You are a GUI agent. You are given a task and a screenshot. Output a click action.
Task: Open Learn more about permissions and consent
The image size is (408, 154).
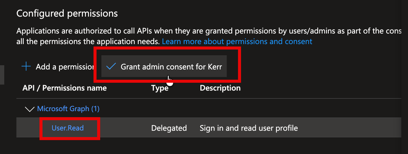click(x=237, y=41)
